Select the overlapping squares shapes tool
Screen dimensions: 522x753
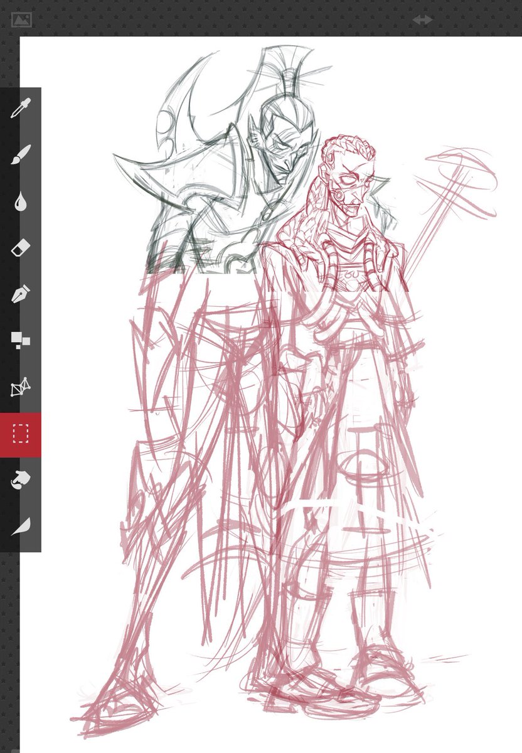(21, 341)
